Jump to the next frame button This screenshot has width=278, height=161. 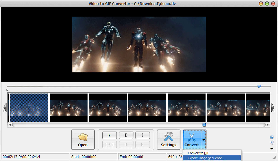[143, 144]
